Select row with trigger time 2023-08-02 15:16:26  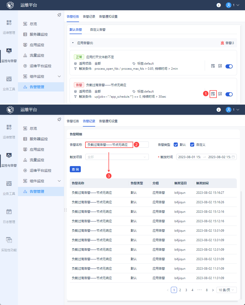pos(153,202)
